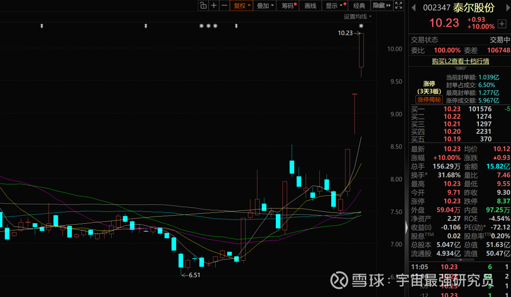Click the first double-arrow marker above chart

point(42,26)
